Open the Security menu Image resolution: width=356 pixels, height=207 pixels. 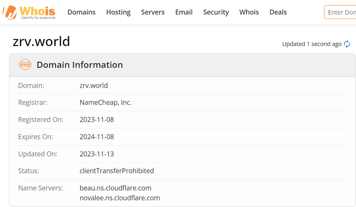coord(216,12)
